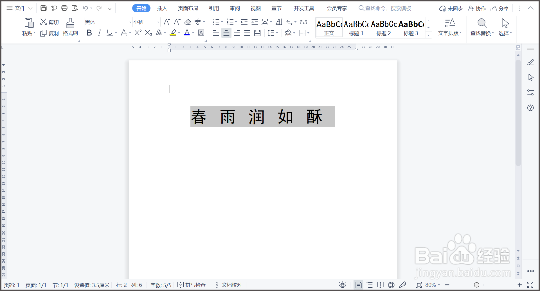Image resolution: width=540 pixels, height=291 pixels.
Task: Toggle center paragraph alignment
Action: [x=226, y=33]
